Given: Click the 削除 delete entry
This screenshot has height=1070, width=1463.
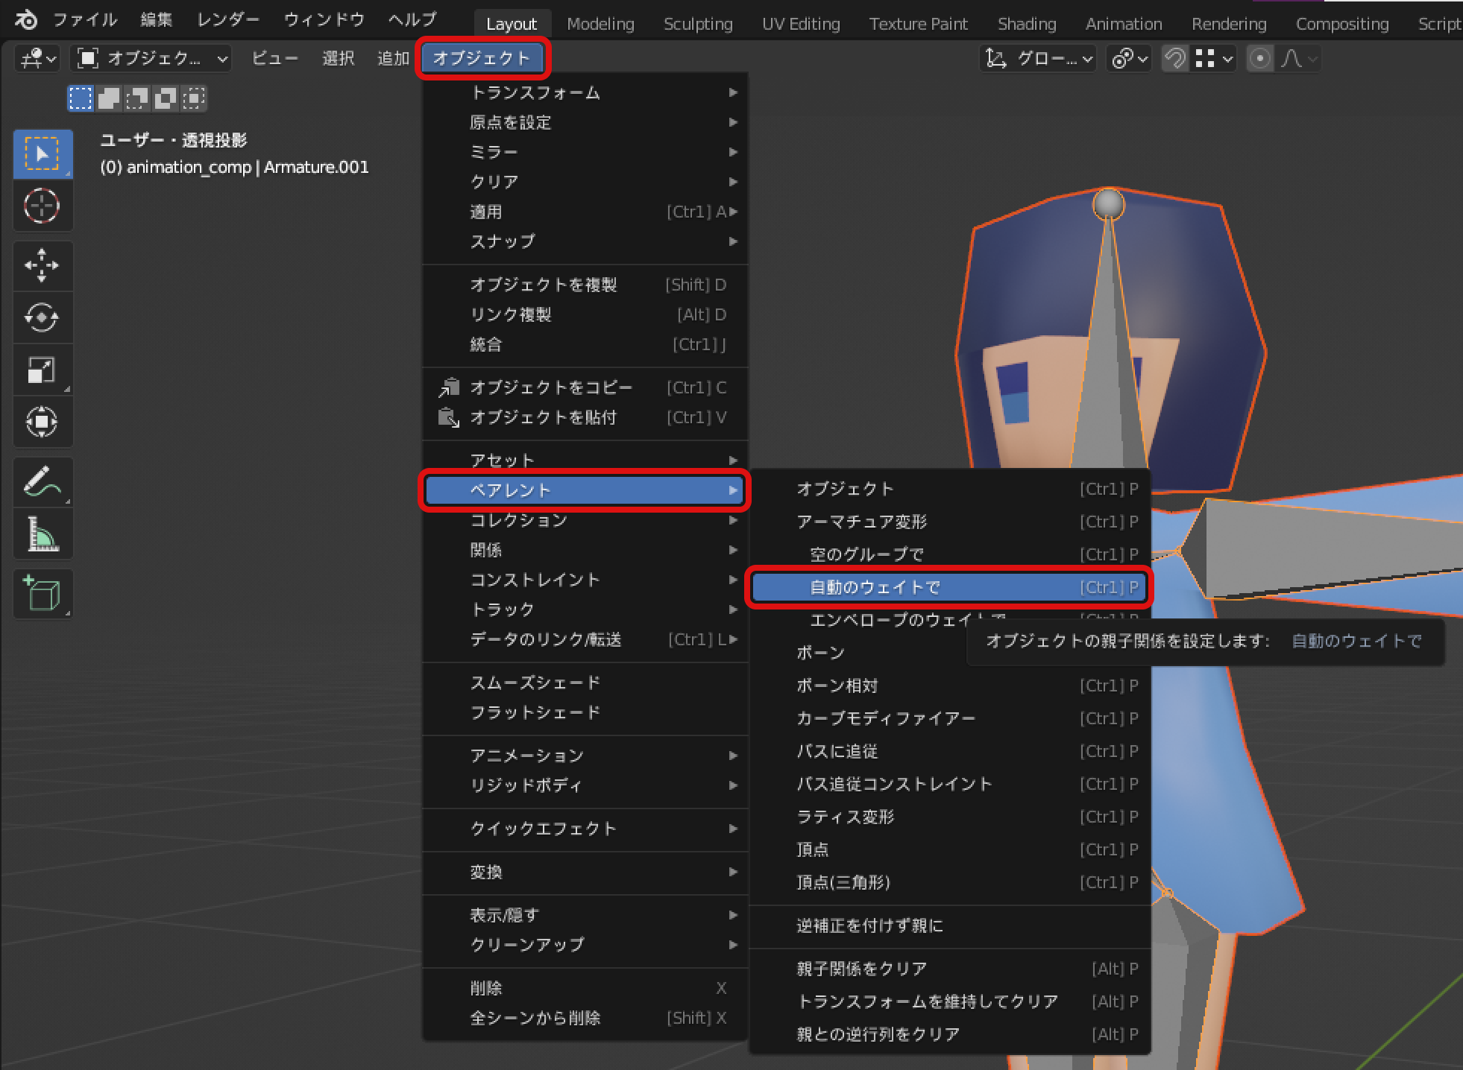Looking at the screenshot, I should (x=585, y=988).
